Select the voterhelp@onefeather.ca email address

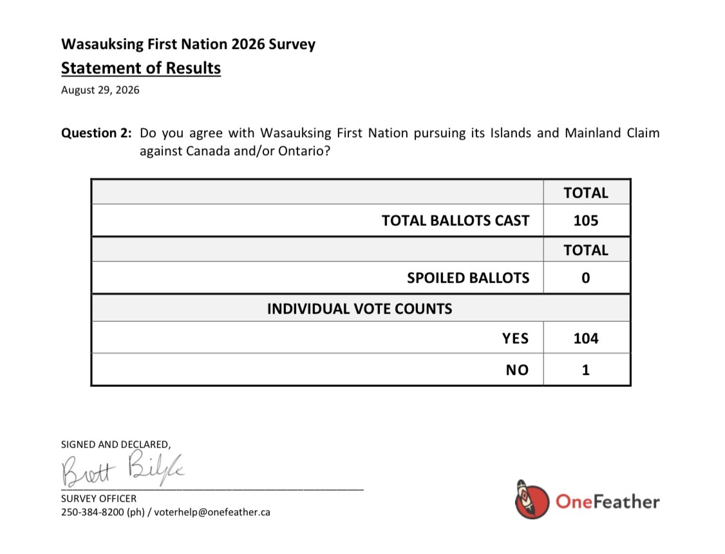(212, 512)
